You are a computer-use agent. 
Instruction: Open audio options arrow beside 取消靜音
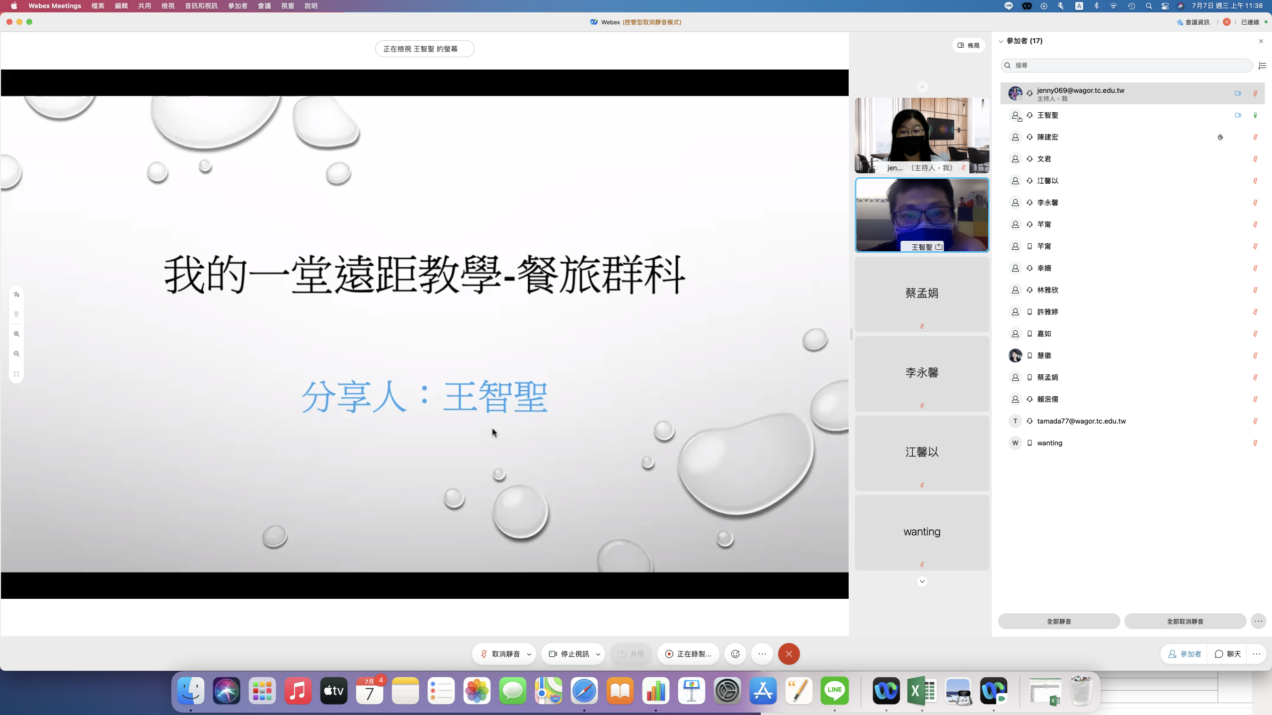(529, 654)
